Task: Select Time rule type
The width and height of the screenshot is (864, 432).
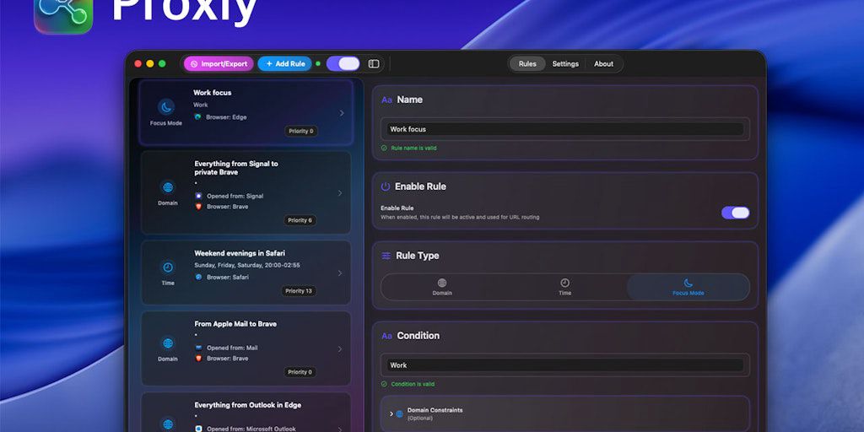Action: pyautogui.click(x=564, y=287)
